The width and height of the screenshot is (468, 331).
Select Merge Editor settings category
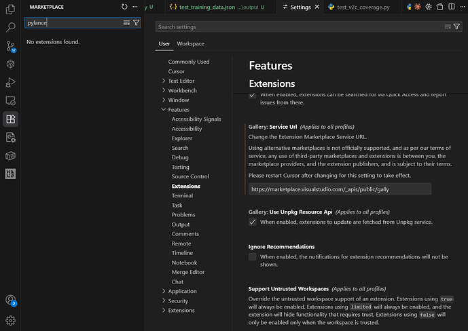(187, 272)
